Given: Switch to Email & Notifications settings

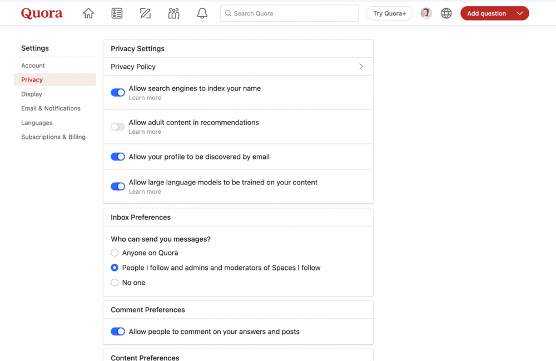Looking at the screenshot, I should pos(51,108).
